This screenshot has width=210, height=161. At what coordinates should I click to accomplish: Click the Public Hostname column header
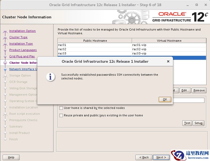click(95, 41)
